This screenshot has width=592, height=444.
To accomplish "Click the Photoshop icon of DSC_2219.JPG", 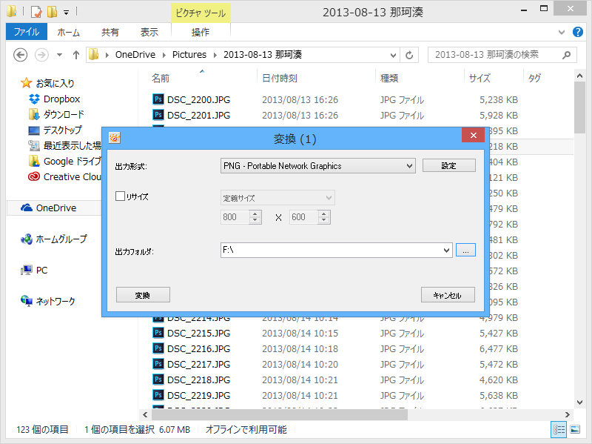I will tap(158, 395).
